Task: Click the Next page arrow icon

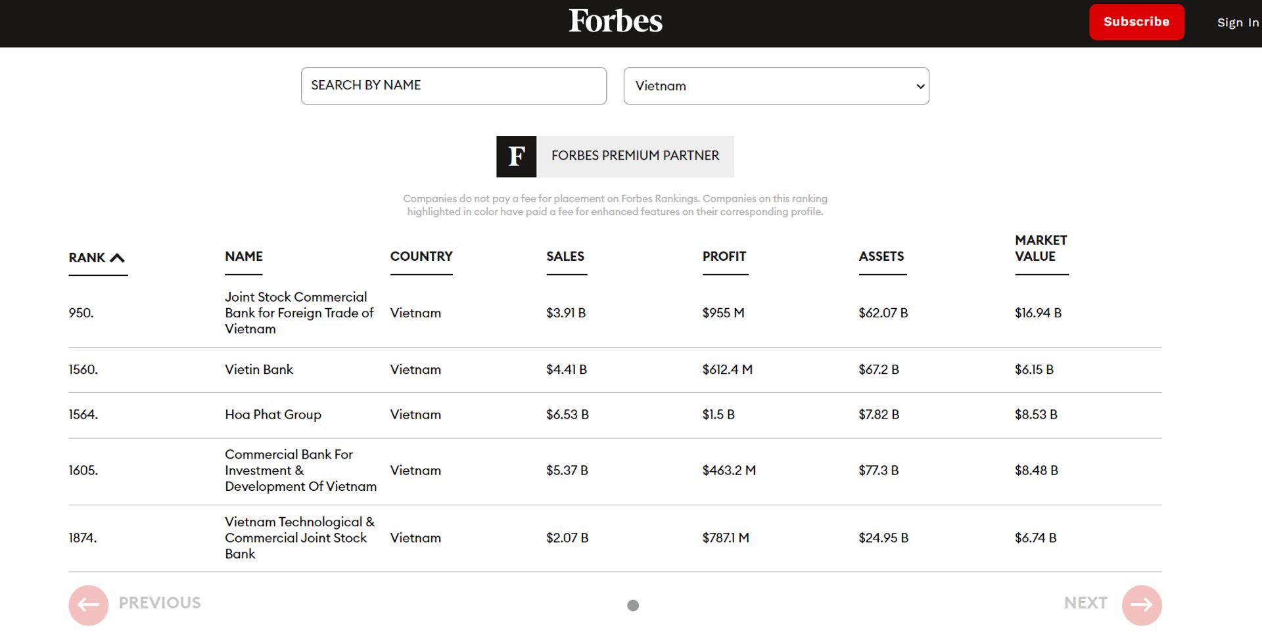Action: click(1142, 605)
